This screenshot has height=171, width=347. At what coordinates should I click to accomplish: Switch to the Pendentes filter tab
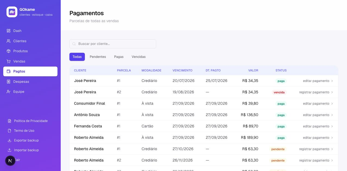[98, 57]
